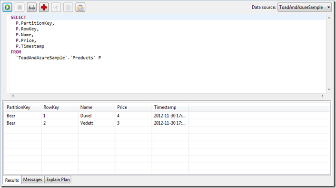Select the Price cell showing 4
The image size is (336, 188).
(133, 116)
